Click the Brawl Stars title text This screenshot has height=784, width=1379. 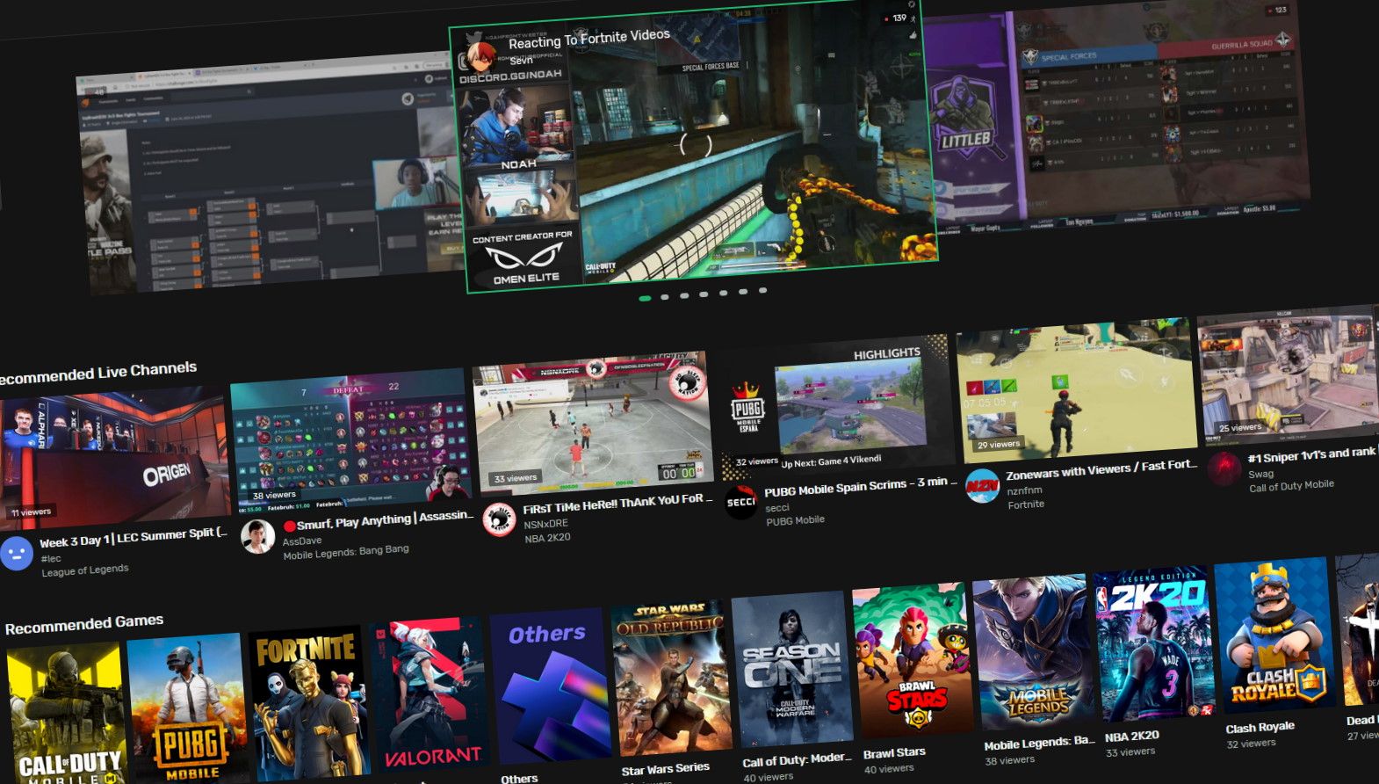point(894,753)
